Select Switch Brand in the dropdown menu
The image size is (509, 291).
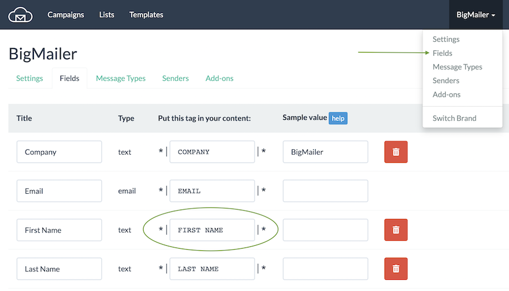(454, 118)
